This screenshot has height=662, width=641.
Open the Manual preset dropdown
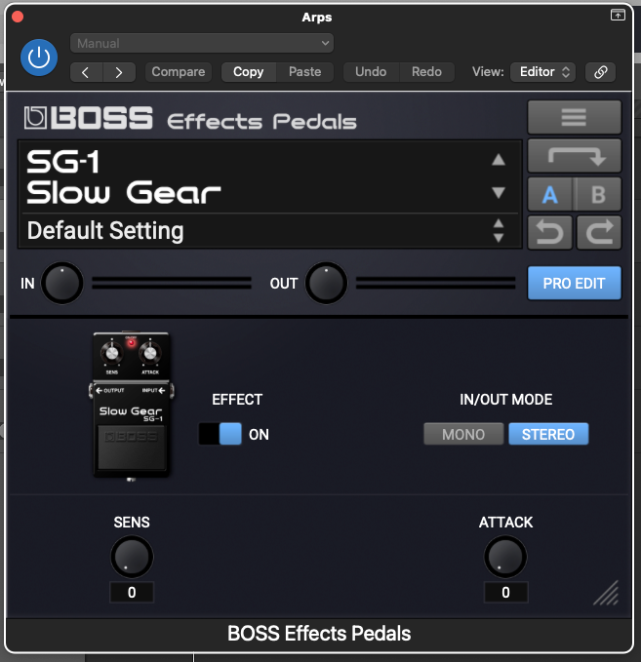click(x=202, y=43)
